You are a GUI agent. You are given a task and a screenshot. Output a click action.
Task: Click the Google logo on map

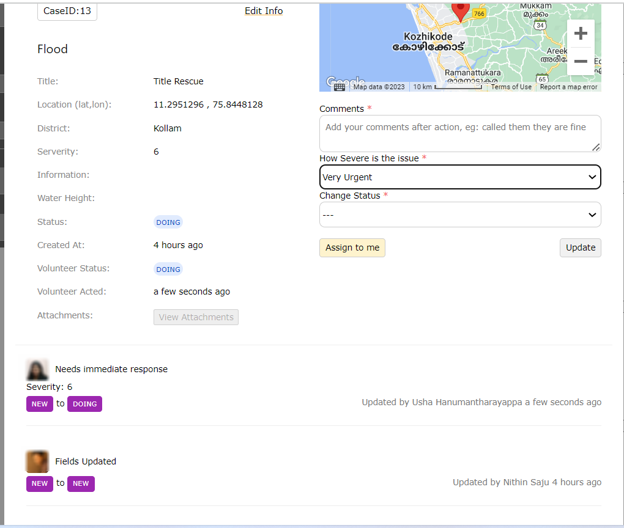tap(344, 82)
